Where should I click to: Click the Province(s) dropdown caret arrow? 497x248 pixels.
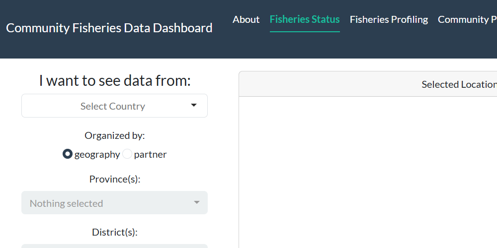[197, 202]
